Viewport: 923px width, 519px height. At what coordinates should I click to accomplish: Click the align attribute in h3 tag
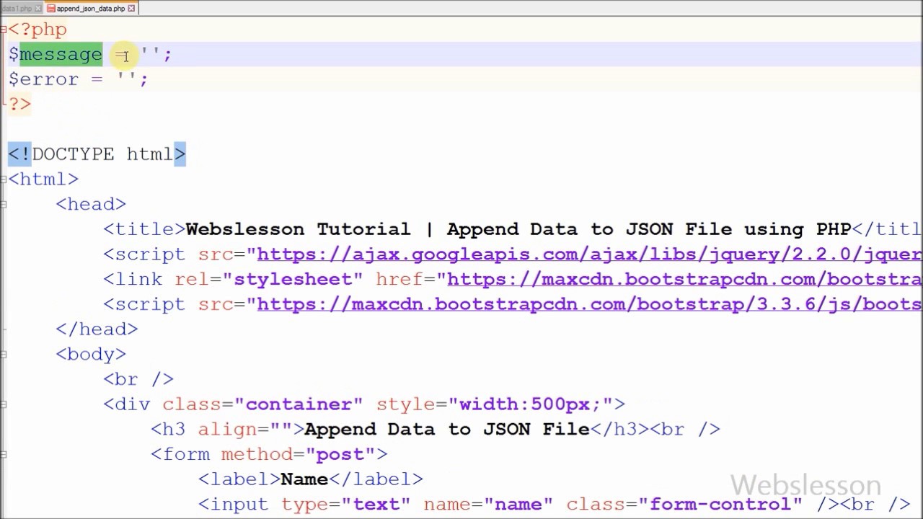(x=227, y=430)
